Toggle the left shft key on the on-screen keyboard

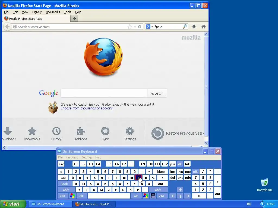tap(66, 190)
